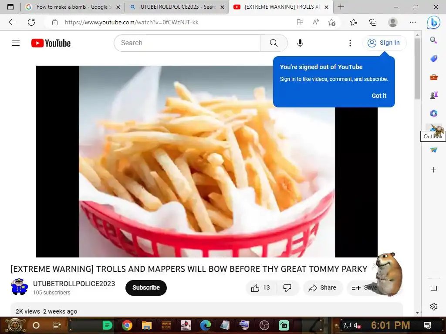Refresh the current page
Viewport: 446px width, 334px height.
(x=31, y=22)
